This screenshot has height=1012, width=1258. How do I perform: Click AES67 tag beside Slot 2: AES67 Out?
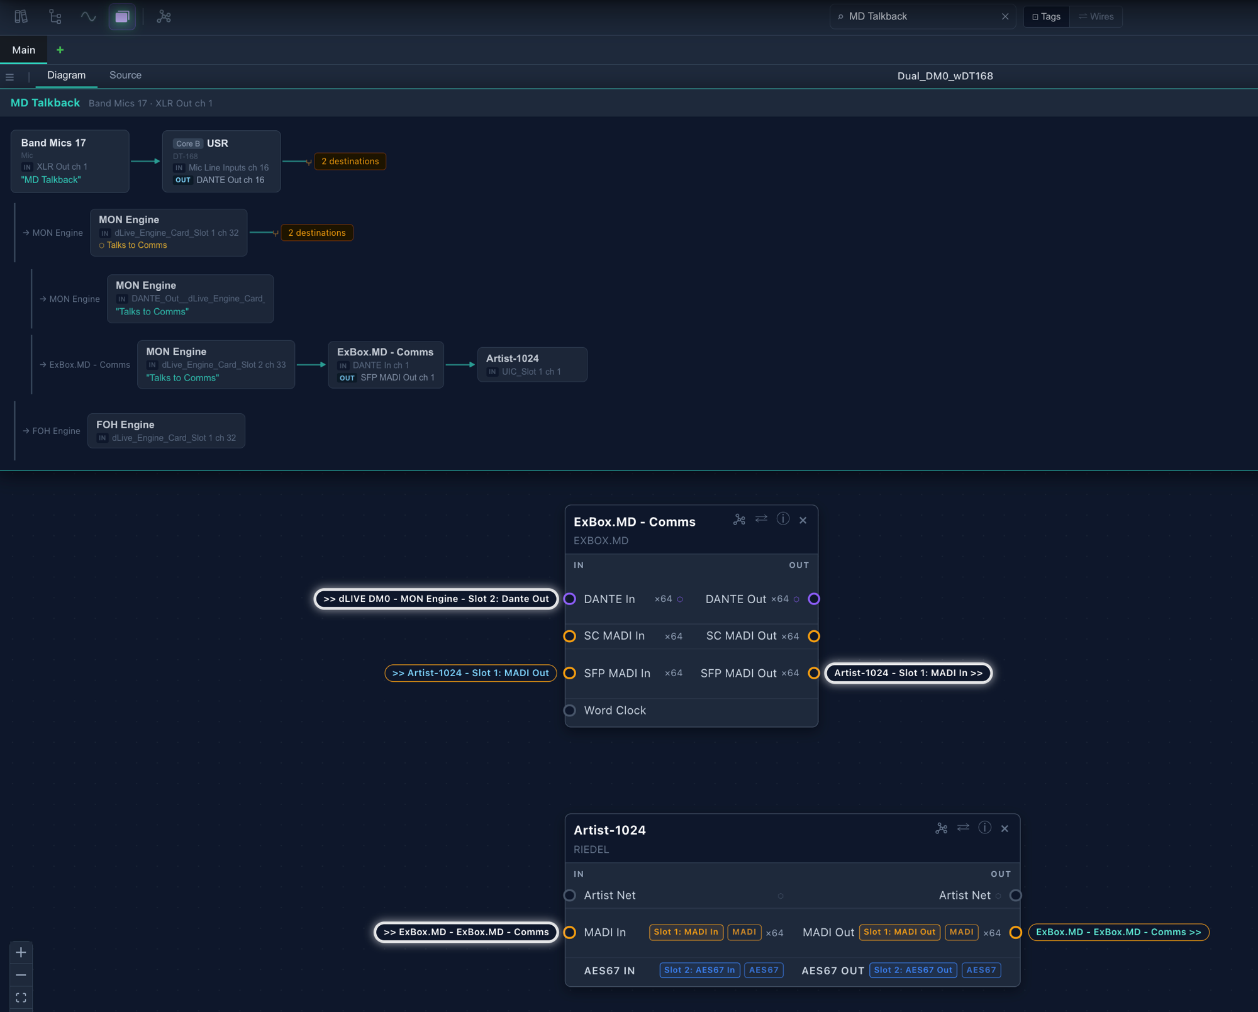981,970
